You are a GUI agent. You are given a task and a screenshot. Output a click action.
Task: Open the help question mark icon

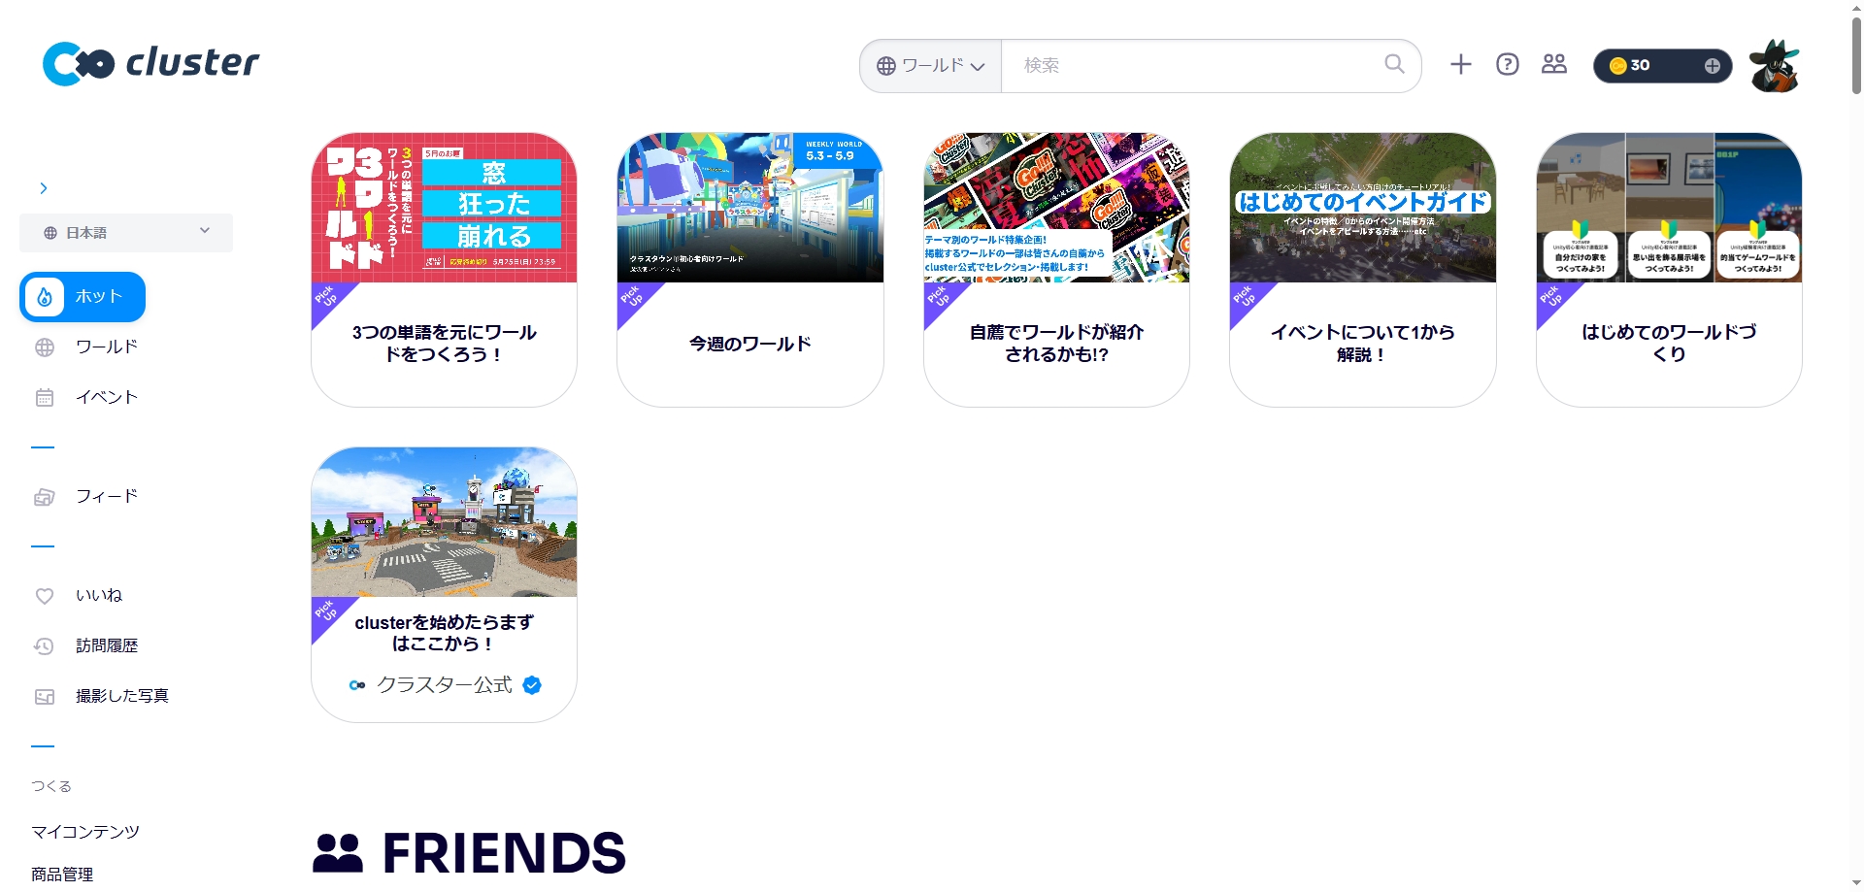click(1507, 64)
